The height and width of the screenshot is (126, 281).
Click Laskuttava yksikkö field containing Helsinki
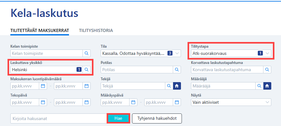click(47, 70)
